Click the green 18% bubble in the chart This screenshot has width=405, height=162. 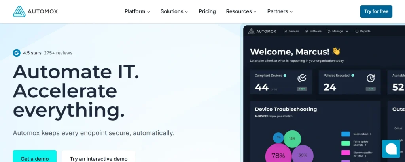tap(292, 139)
